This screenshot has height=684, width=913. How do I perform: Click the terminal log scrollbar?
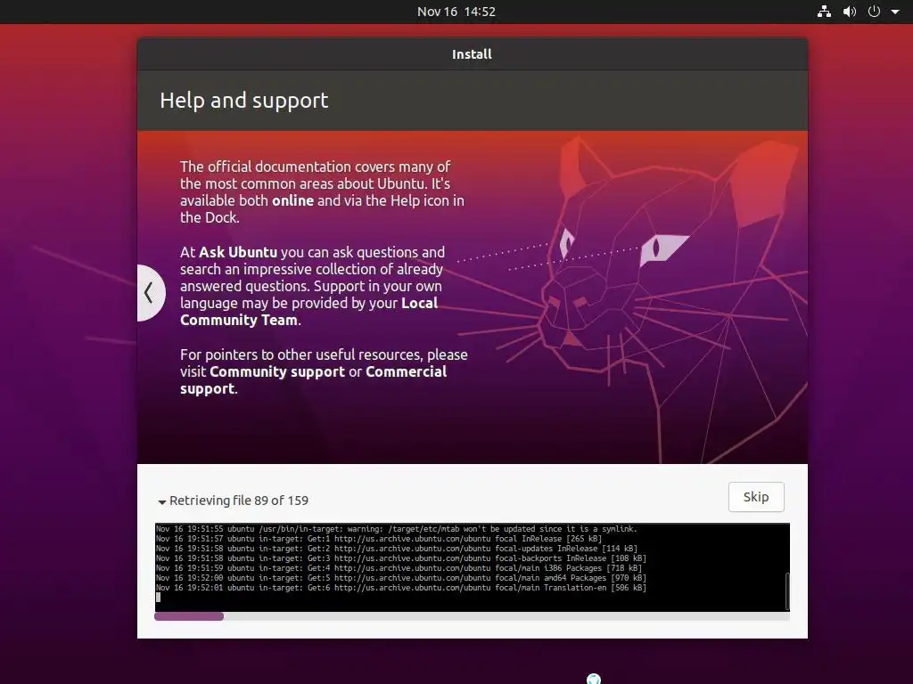tap(787, 591)
